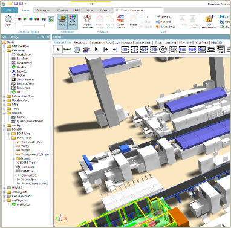This screenshot has height=228, width=231.
Task: Switch to the Window ribbon tab
Action: click(x=62, y=10)
